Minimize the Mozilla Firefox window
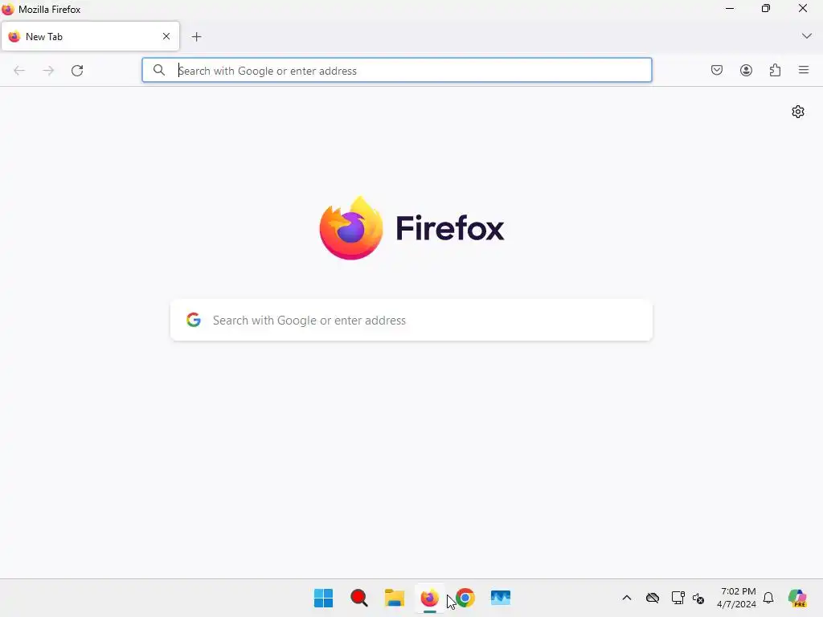This screenshot has height=617, width=823. point(730,8)
